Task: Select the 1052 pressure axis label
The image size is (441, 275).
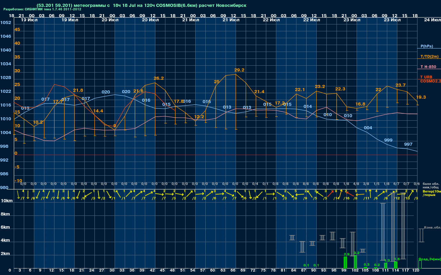Action: point(6,23)
